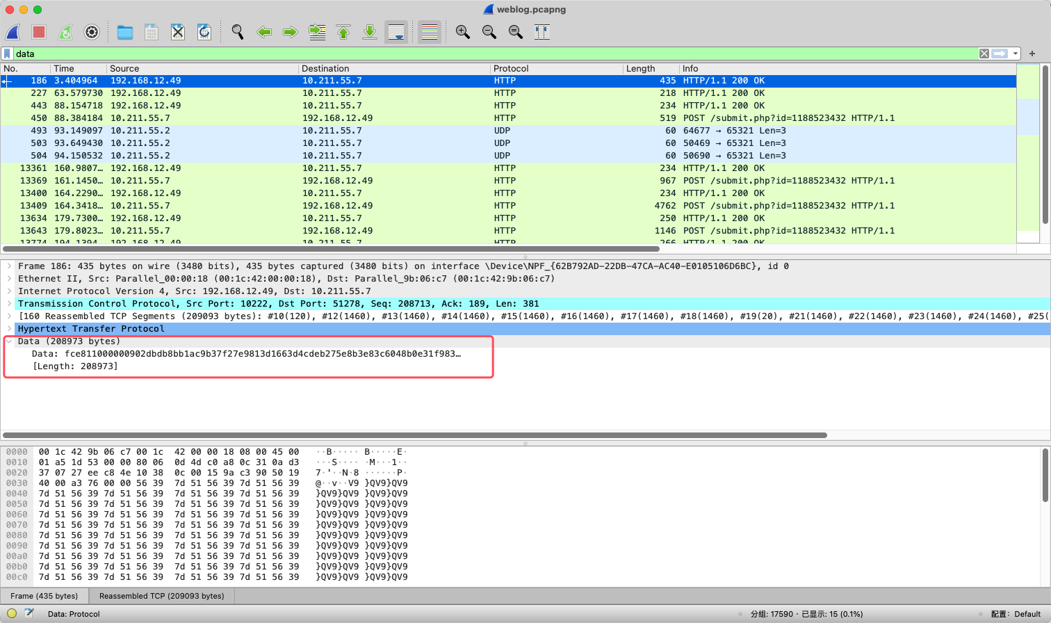Viewport: 1051px width, 623px height.
Task: Start capturing packets with shark fin icon
Action: click(x=13, y=32)
